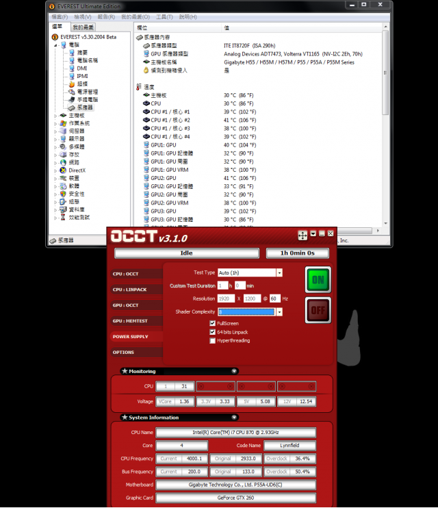Collapse the Monitoring section arrow
Viewport: 438px width, 508px height.
coord(234,371)
